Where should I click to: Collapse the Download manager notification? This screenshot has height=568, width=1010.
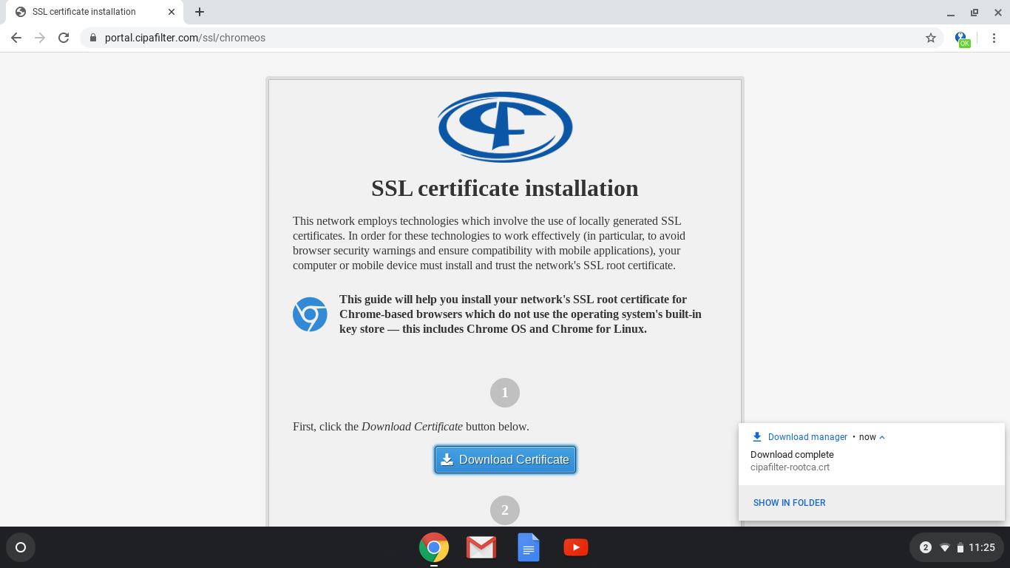point(882,436)
